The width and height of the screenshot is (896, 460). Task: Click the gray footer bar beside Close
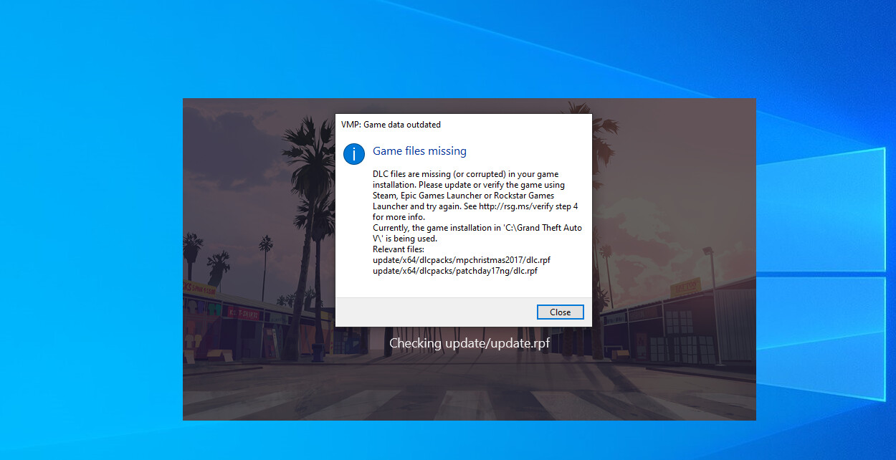[x=430, y=312]
